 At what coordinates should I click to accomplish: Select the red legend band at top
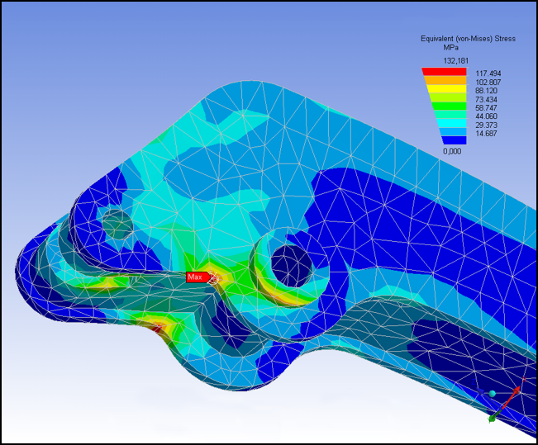click(445, 71)
